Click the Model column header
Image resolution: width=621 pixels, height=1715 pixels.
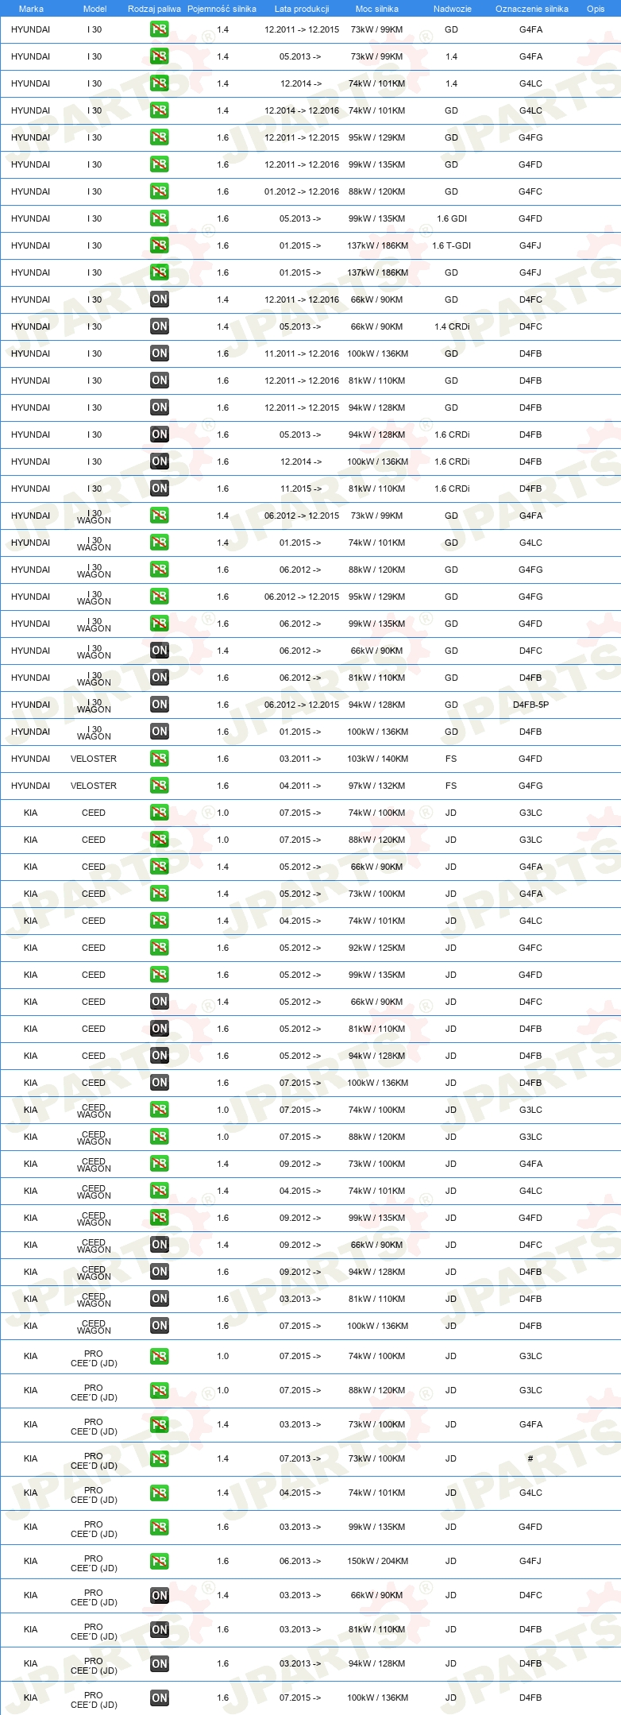pos(95,9)
